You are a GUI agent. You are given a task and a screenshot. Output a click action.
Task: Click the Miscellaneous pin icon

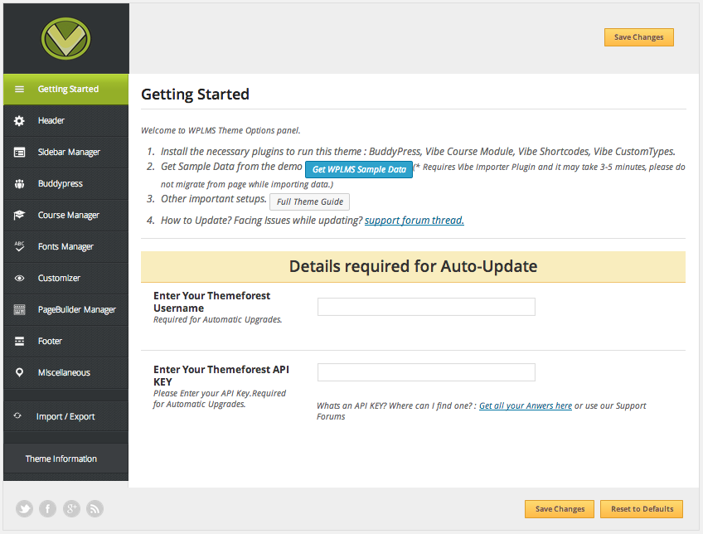coord(19,372)
